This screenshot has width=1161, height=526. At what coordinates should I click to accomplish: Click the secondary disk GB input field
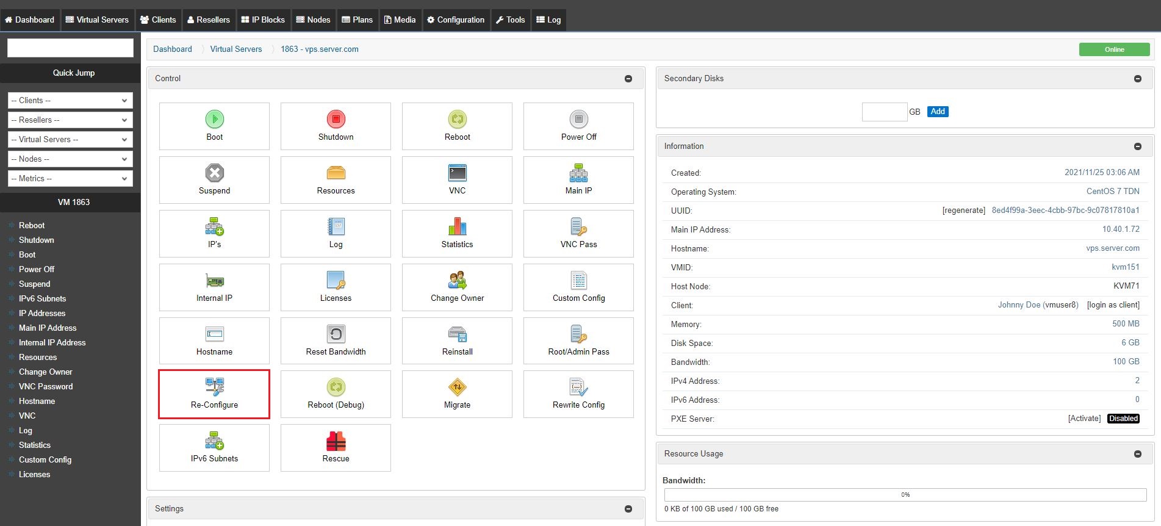tap(885, 112)
